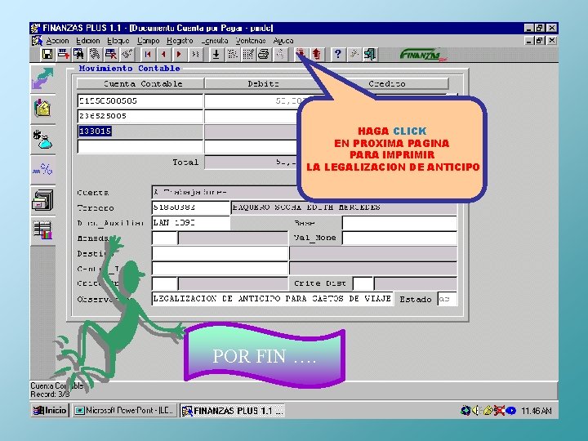Image resolution: width=588 pixels, height=441 pixels.
Task: Click the Debito column header
Action: [x=264, y=83]
